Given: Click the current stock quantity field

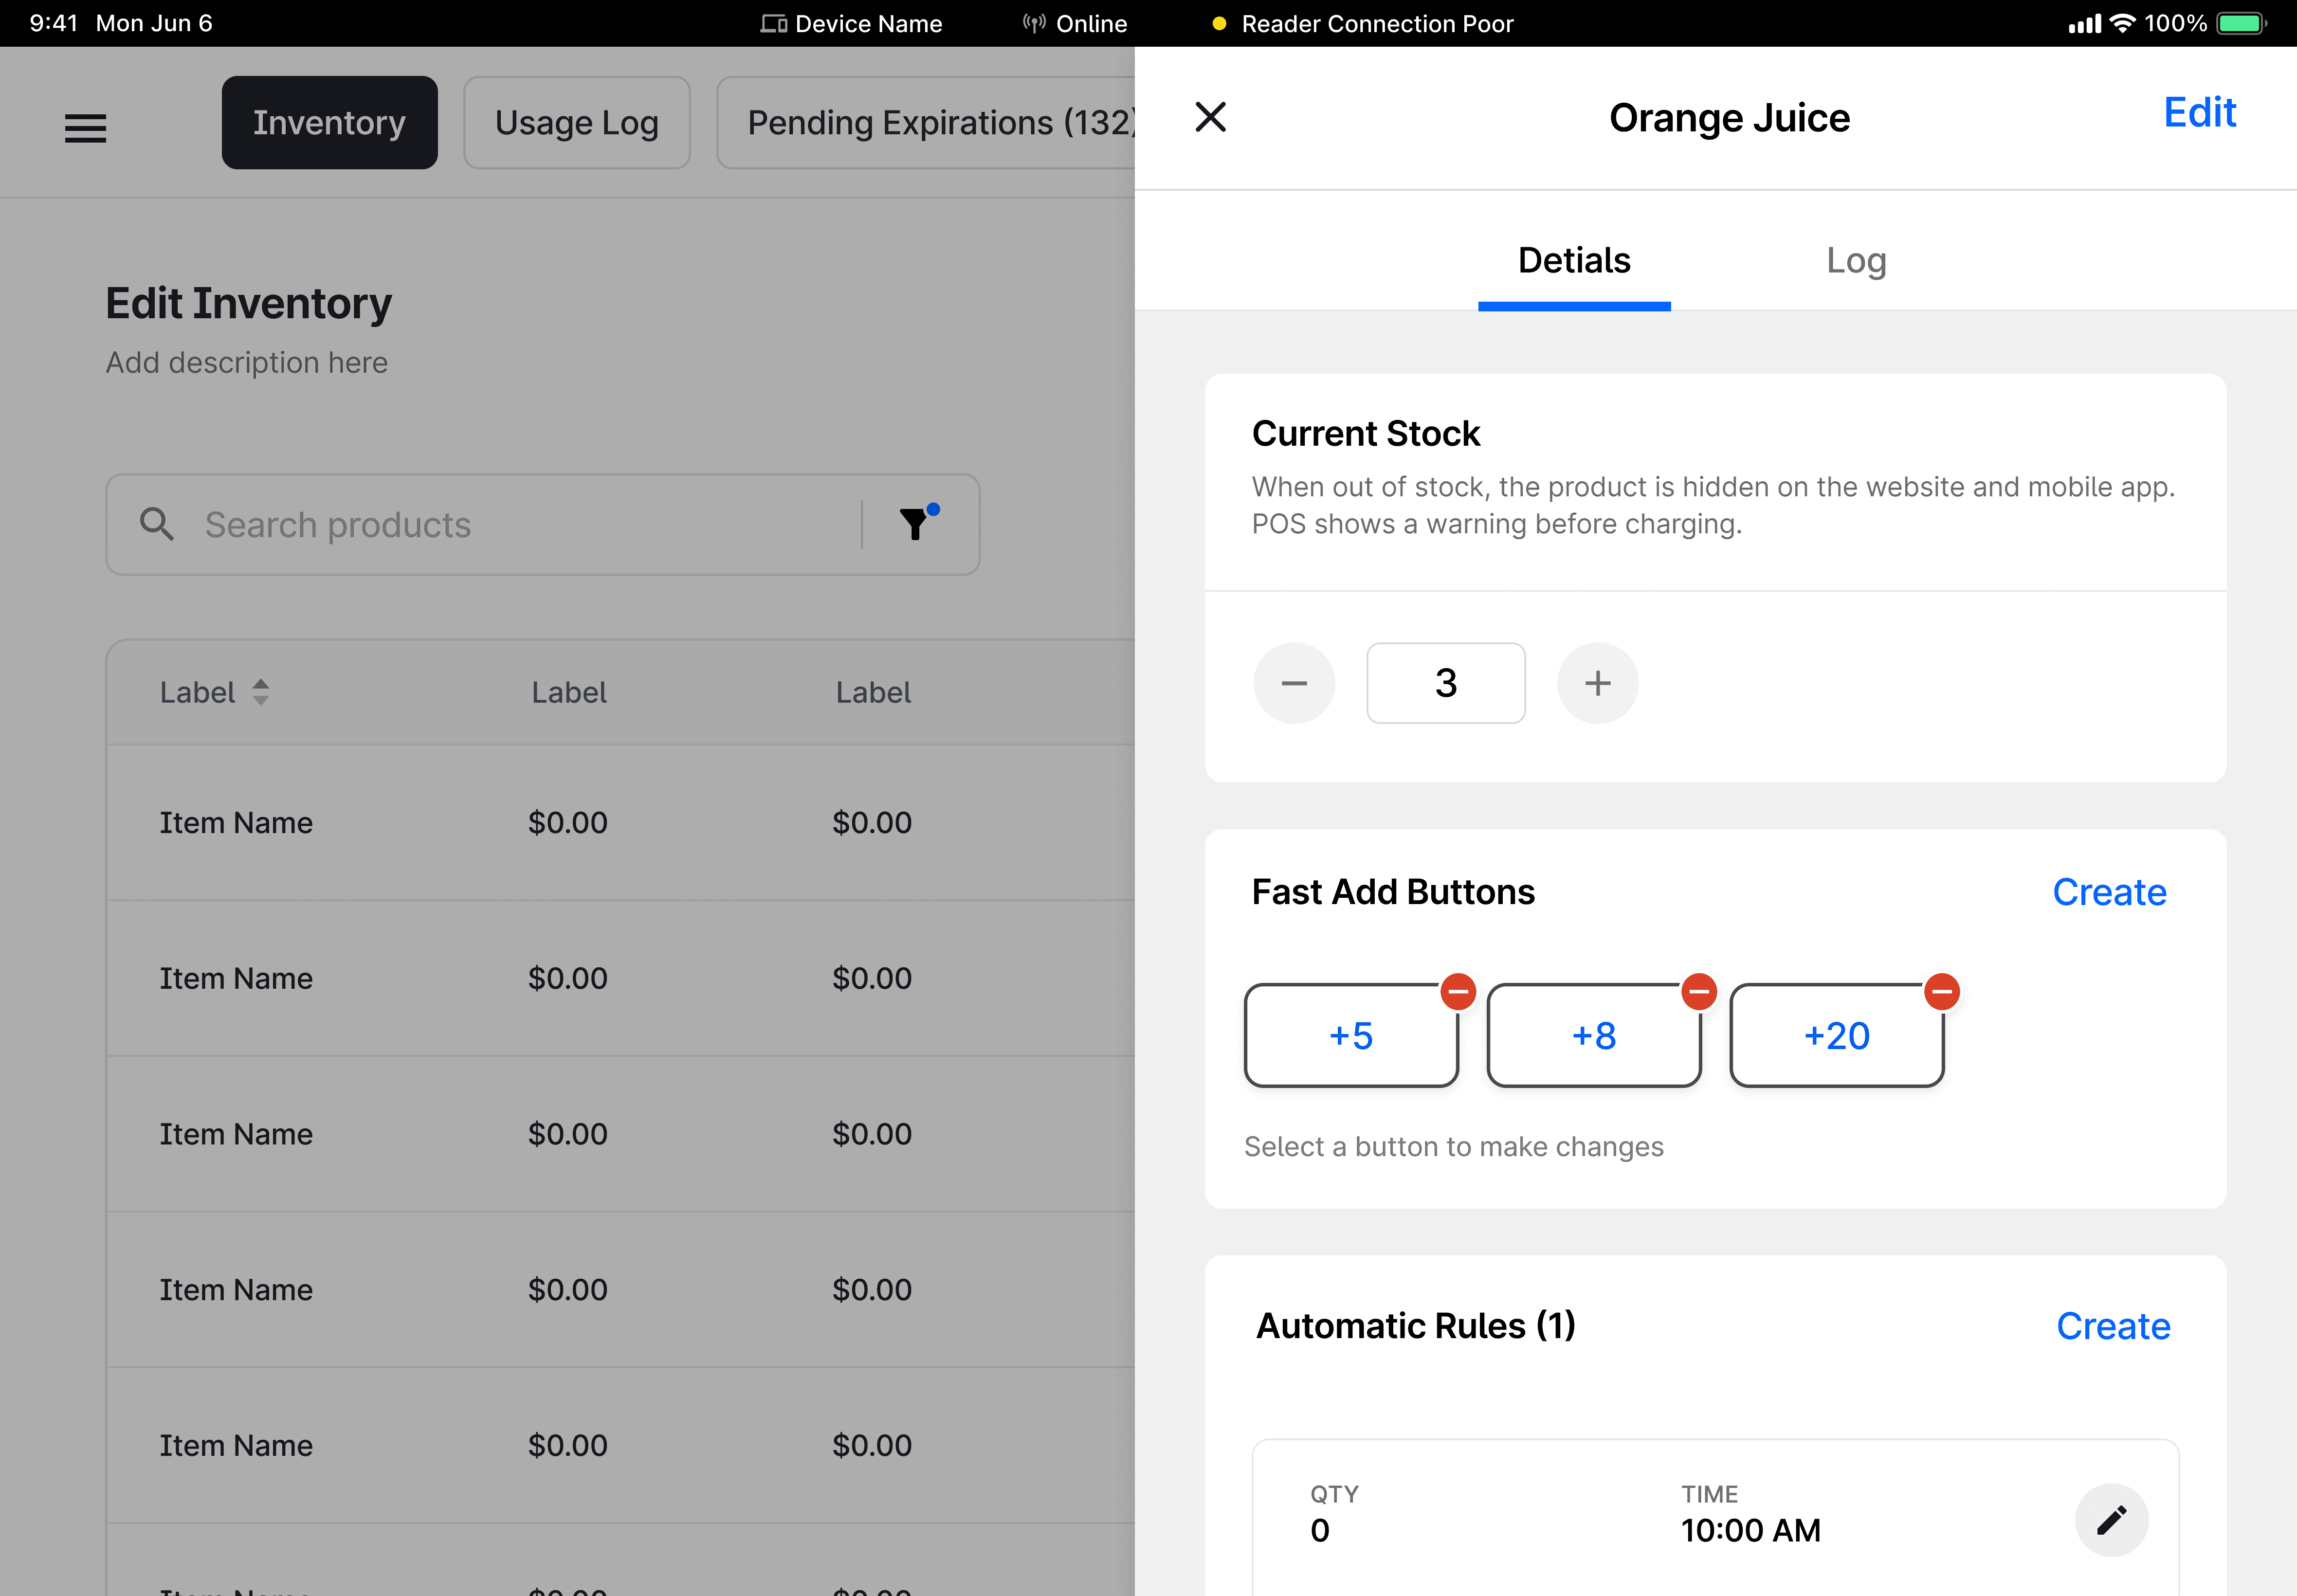Looking at the screenshot, I should coord(1445,683).
